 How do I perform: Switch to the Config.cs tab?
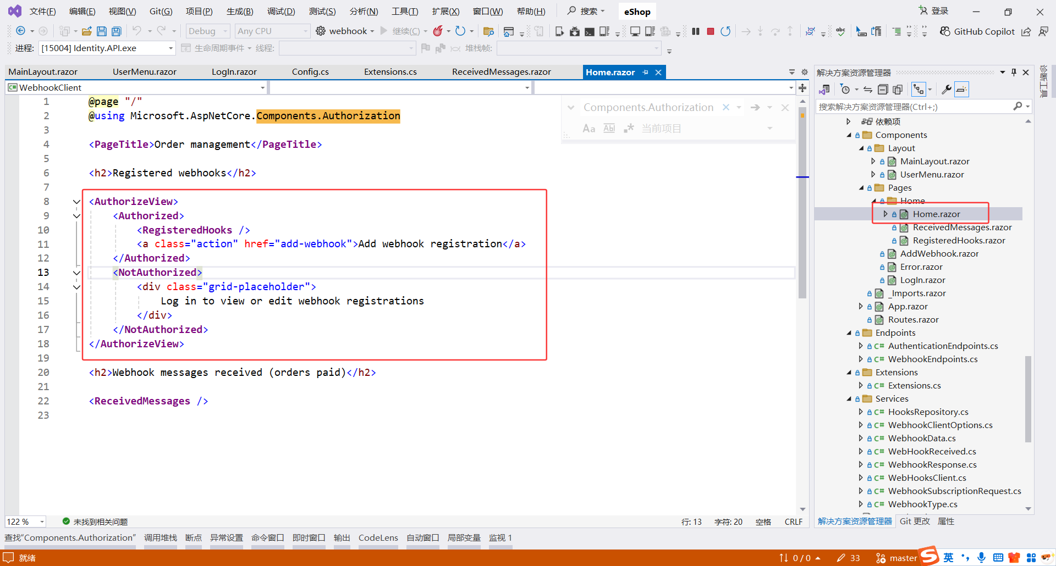coord(310,72)
